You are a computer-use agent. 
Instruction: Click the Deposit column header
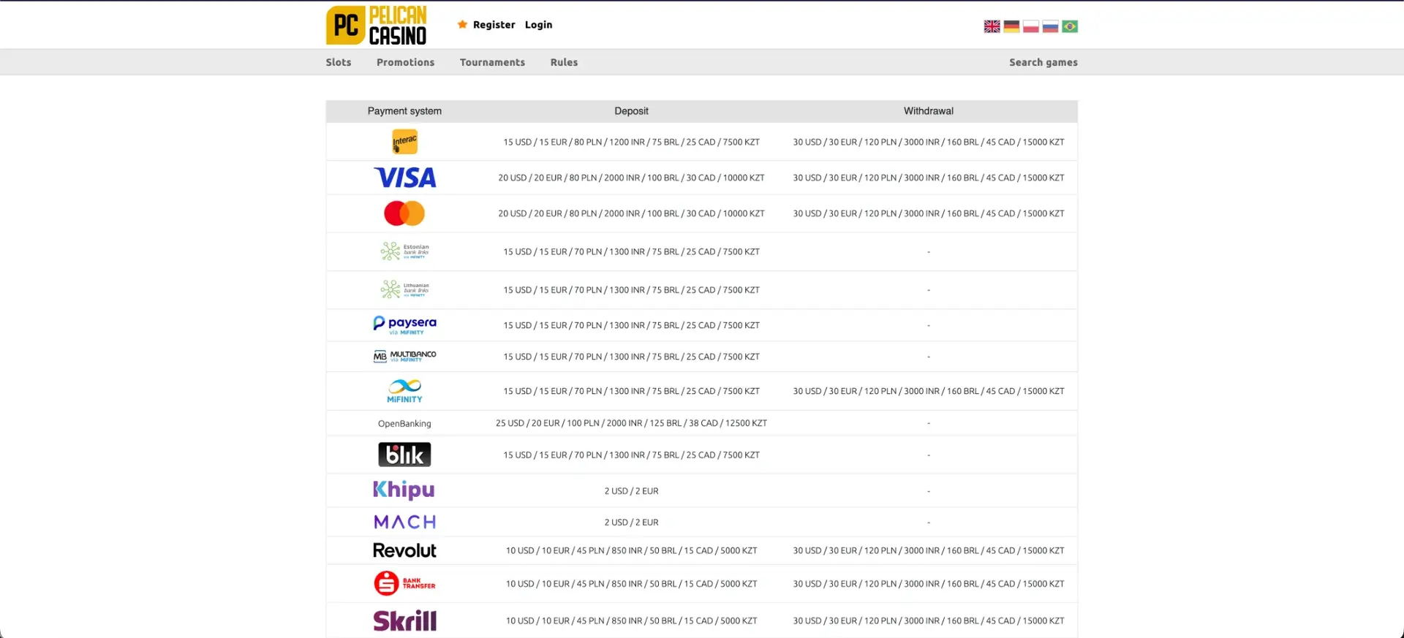tap(631, 111)
